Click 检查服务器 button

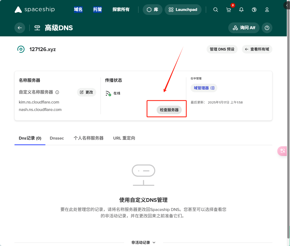coord(169,110)
